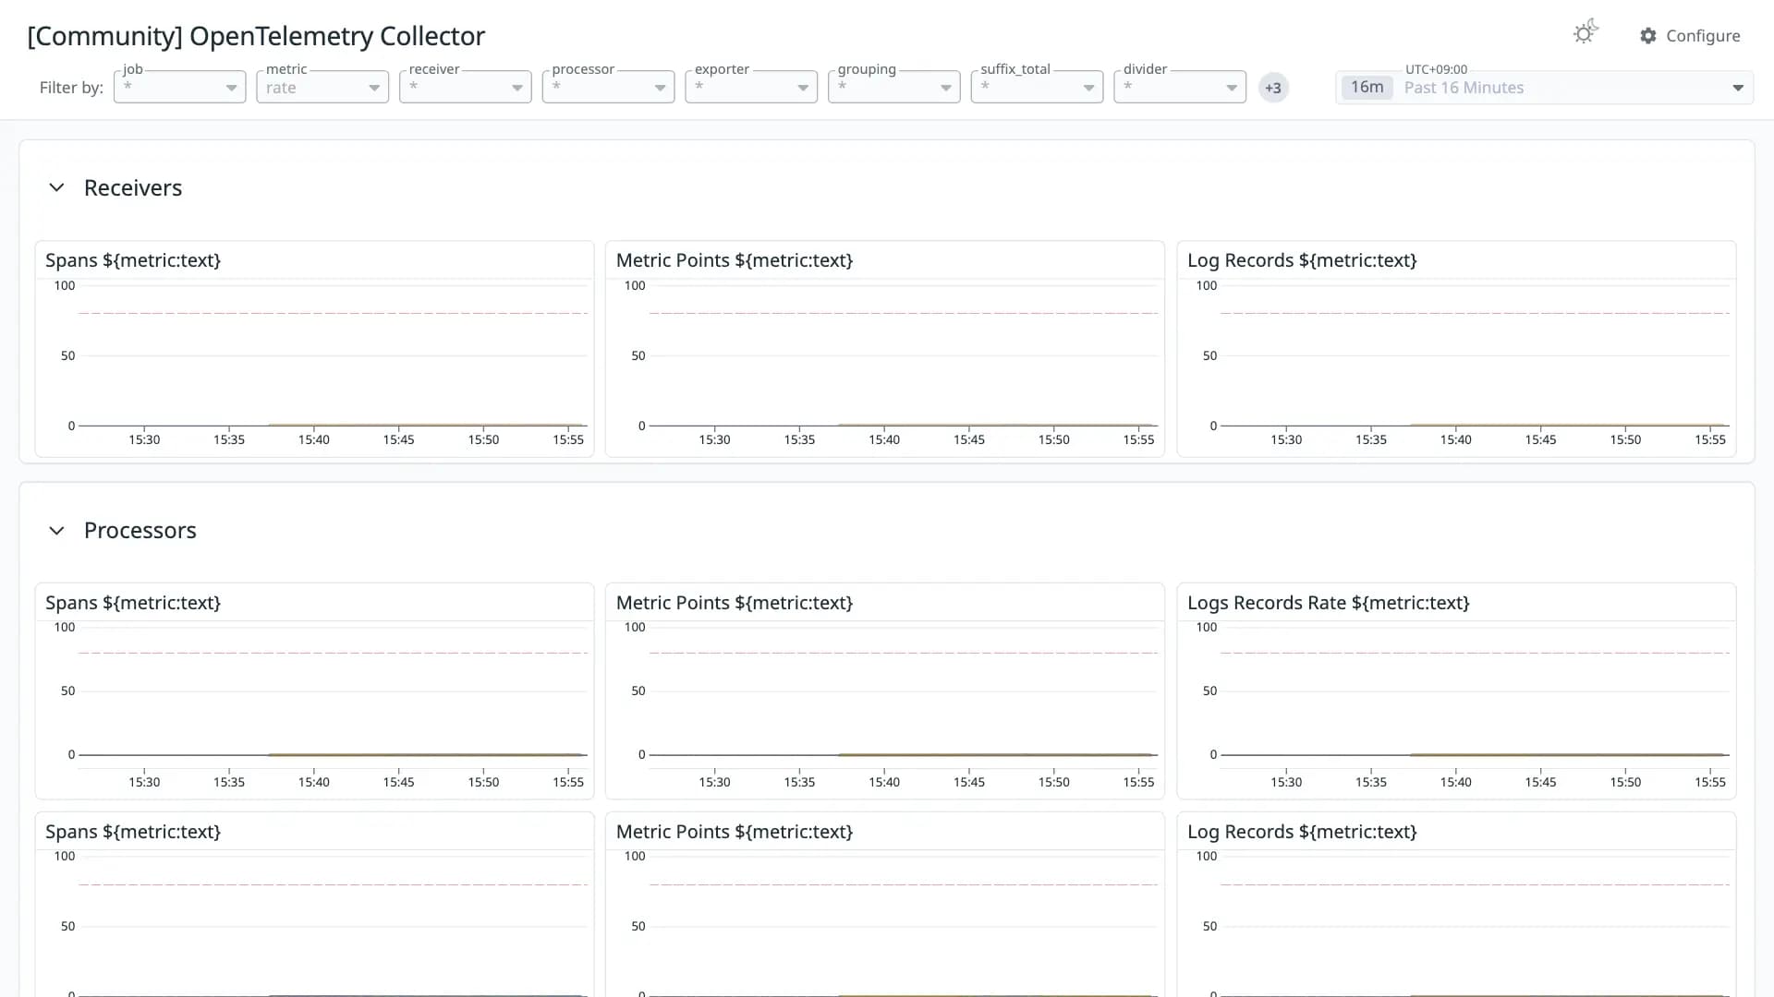Open Configure settings
Viewport: 1774px width, 997px height.
coord(1690,35)
